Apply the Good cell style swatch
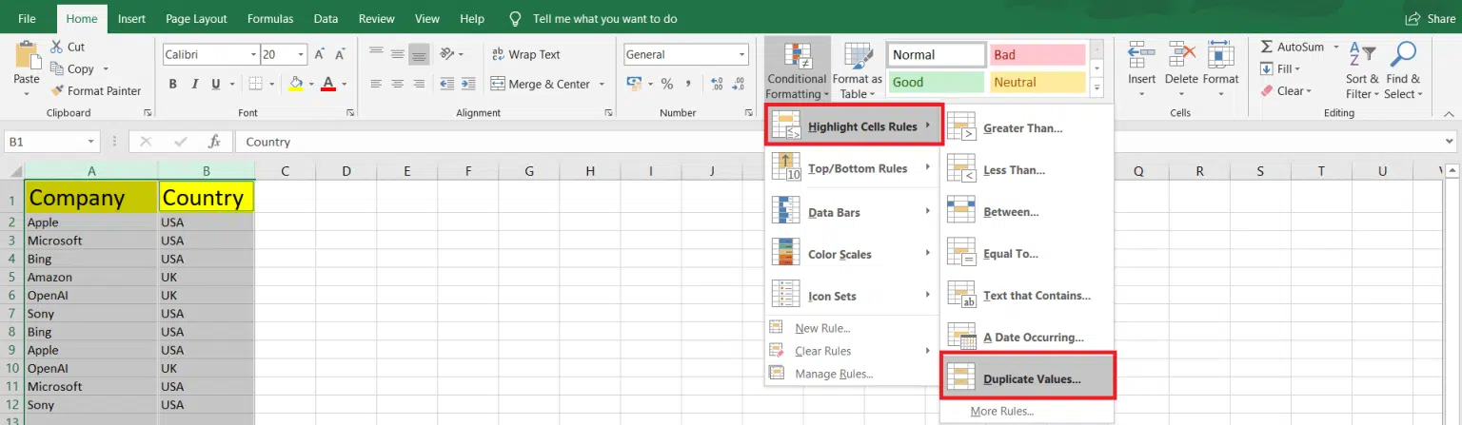 pyautogui.click(x=937, y=83)
